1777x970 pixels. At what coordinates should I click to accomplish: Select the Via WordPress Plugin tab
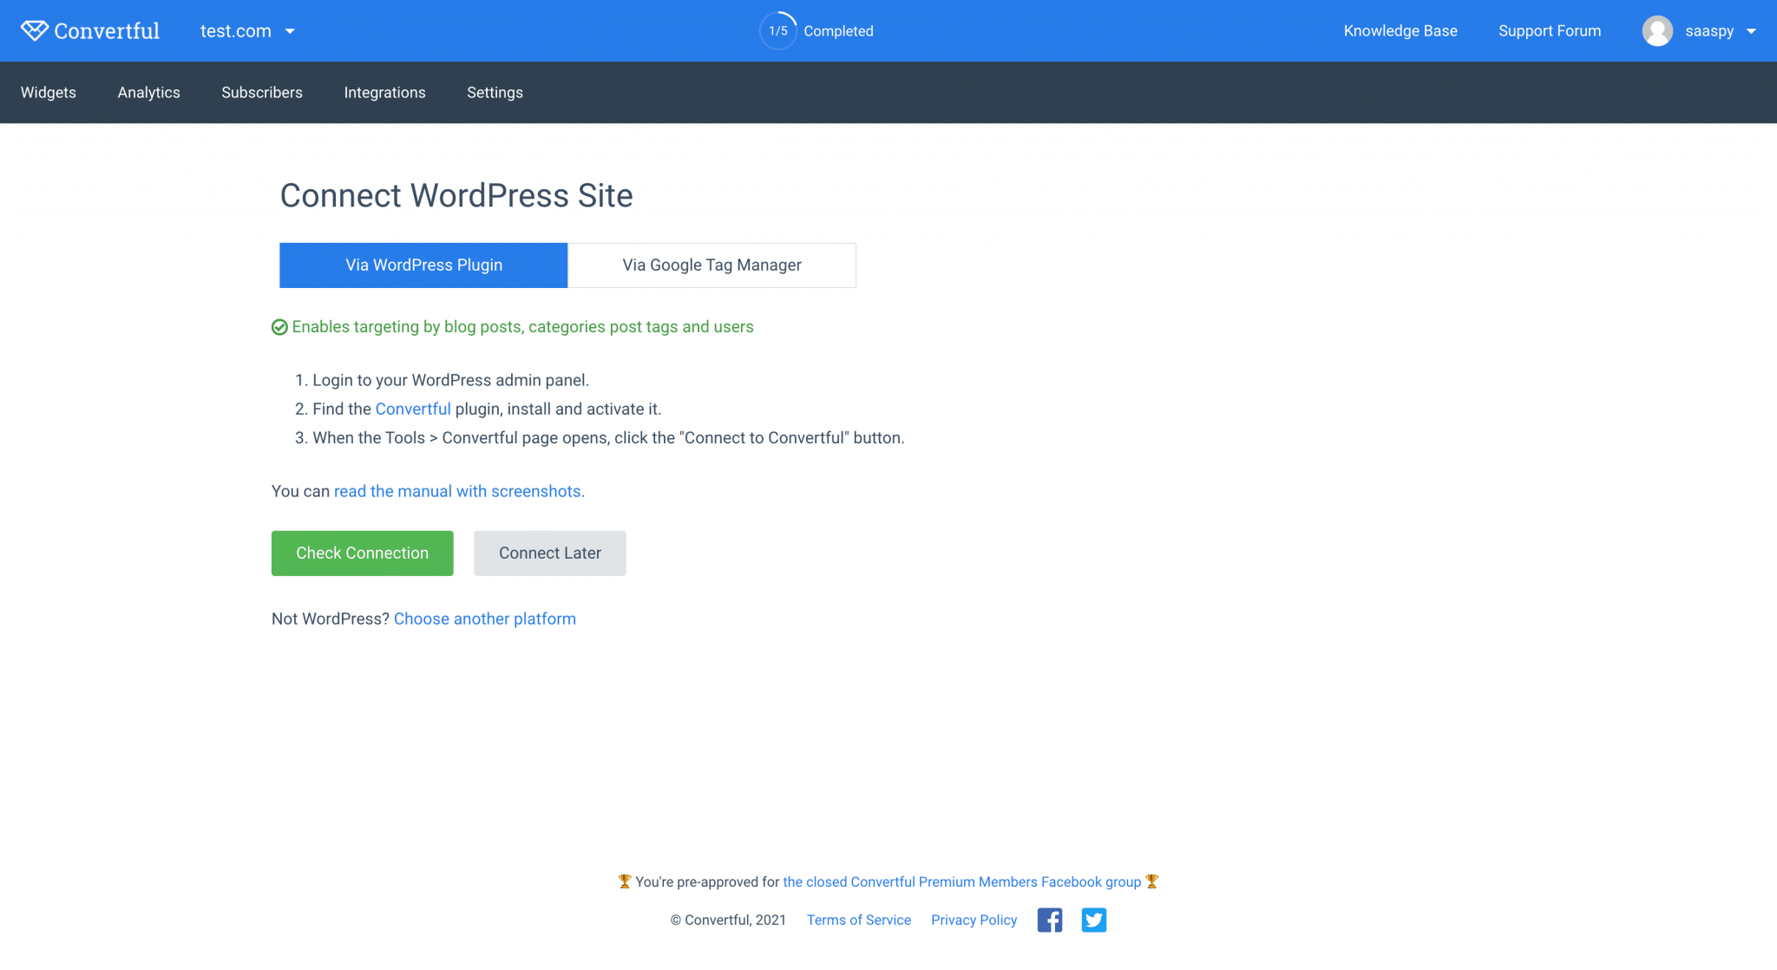pos(424,265)
